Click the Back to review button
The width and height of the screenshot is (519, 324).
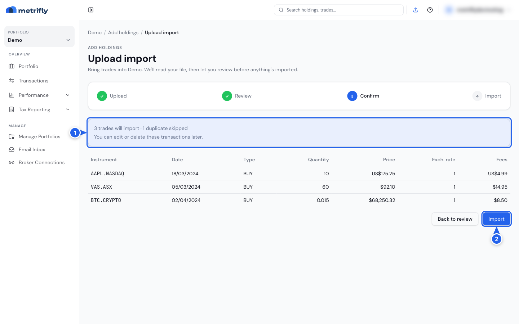click(x=455, y=219)
